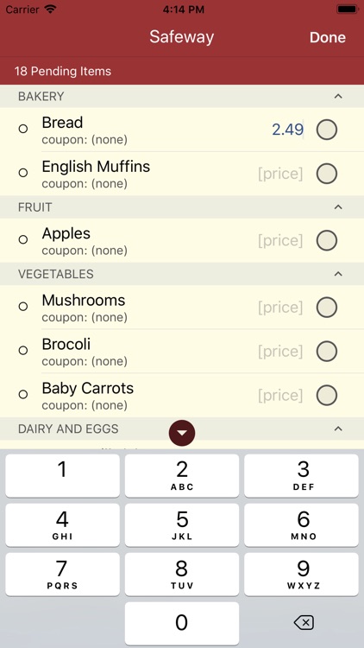Collapse the Bakery section
Viewport: 364px width, 648px height.
click(x=338, y=96)
